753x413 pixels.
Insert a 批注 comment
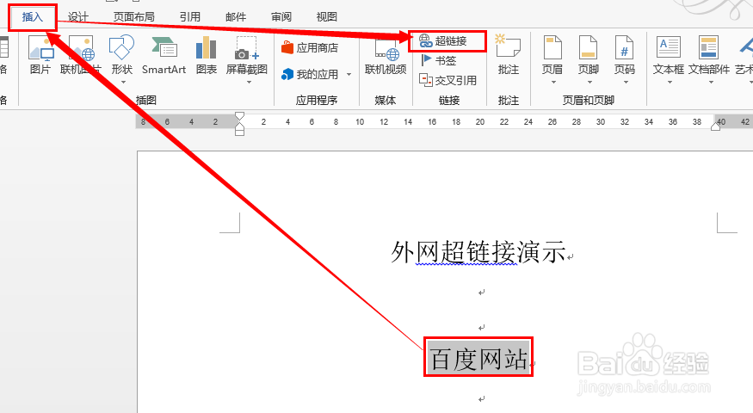pos(508,55)
